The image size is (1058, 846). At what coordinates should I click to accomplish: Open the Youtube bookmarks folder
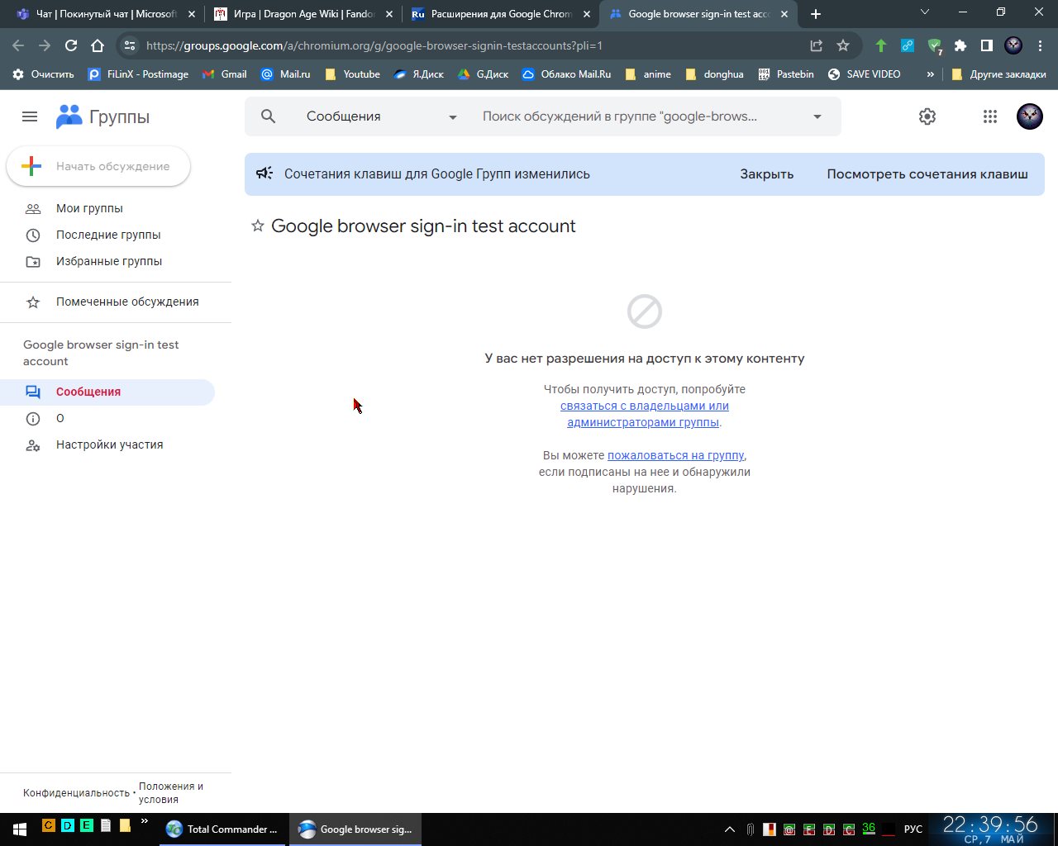click(x=352, y=74)
